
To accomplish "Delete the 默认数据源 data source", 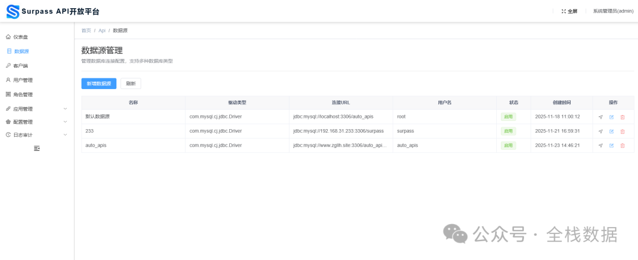I will [622, 117].
